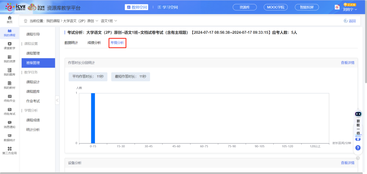Viewport: 367px width, 174px height.
Task: Go to 我的题库 in sidebar
Action: pyautogui.click(x=10, y=72)
